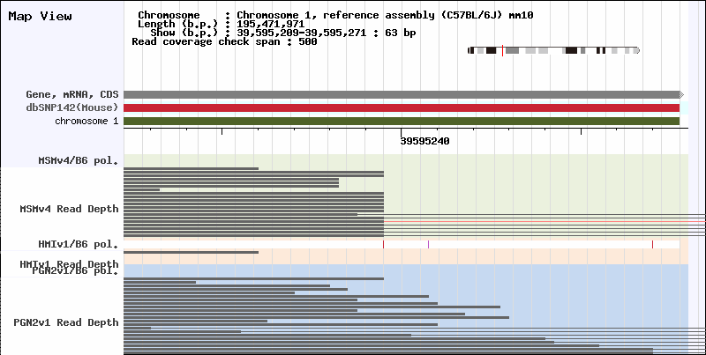Click the MSMv4/B6 pol. track label

[x=79, y=160]
